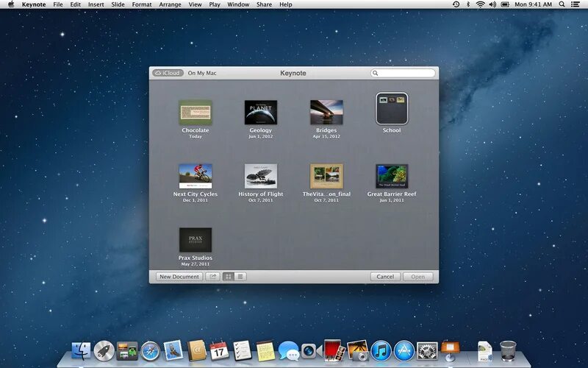Open Launchpad from the Dock
This screenshot has height=368, width=588.
tap(104, 351)
